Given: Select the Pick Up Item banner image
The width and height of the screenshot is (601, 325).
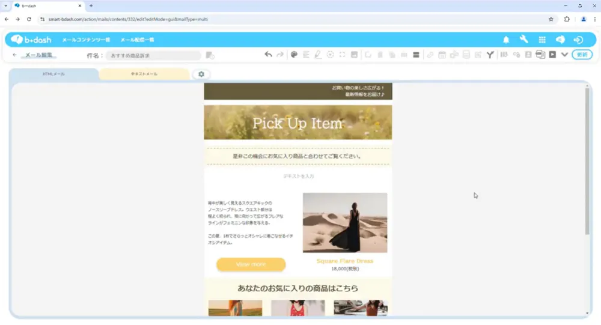Looking at the screenshot, I should tap(298, 123).
